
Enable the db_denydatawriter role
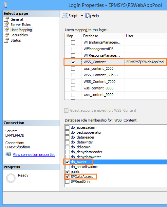(67, 157)
